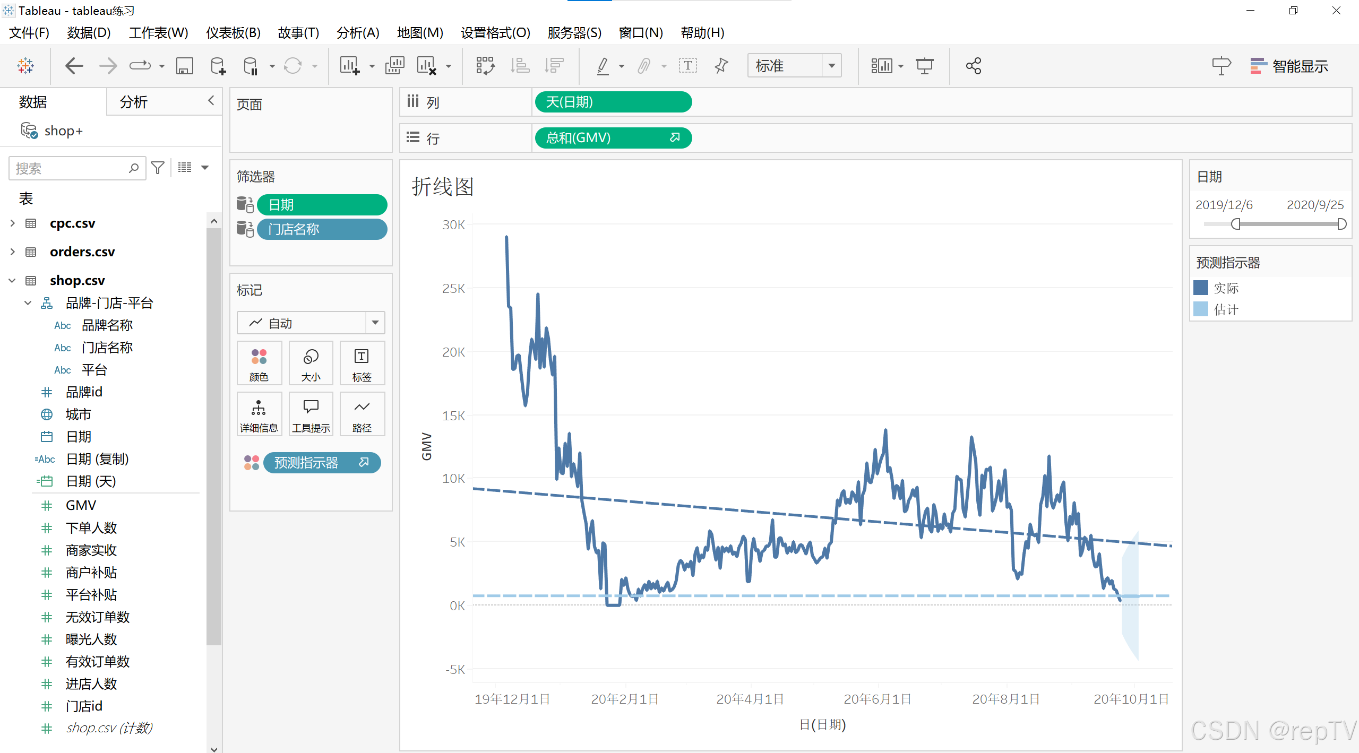Click the 标签 marks card button
Viewport: 1359px width, 753px height.
click(362, 363)
